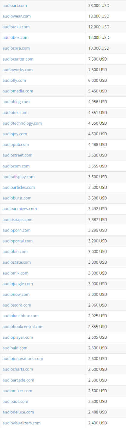Screen dimensions: 126x428
Task: Click the audiostreet.com link
Action: click(17, 155)
